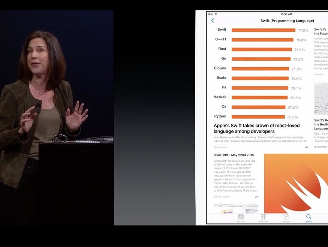Select the "Scala" chart label
Image resolution: width=328 pixels, height=247 pixels.
pyautogui.click(x=222, y=78)
